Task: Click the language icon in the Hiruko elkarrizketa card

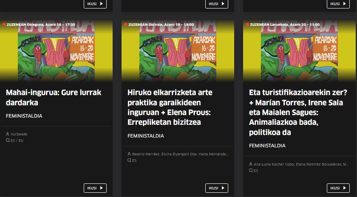Action: coord(129,160)
